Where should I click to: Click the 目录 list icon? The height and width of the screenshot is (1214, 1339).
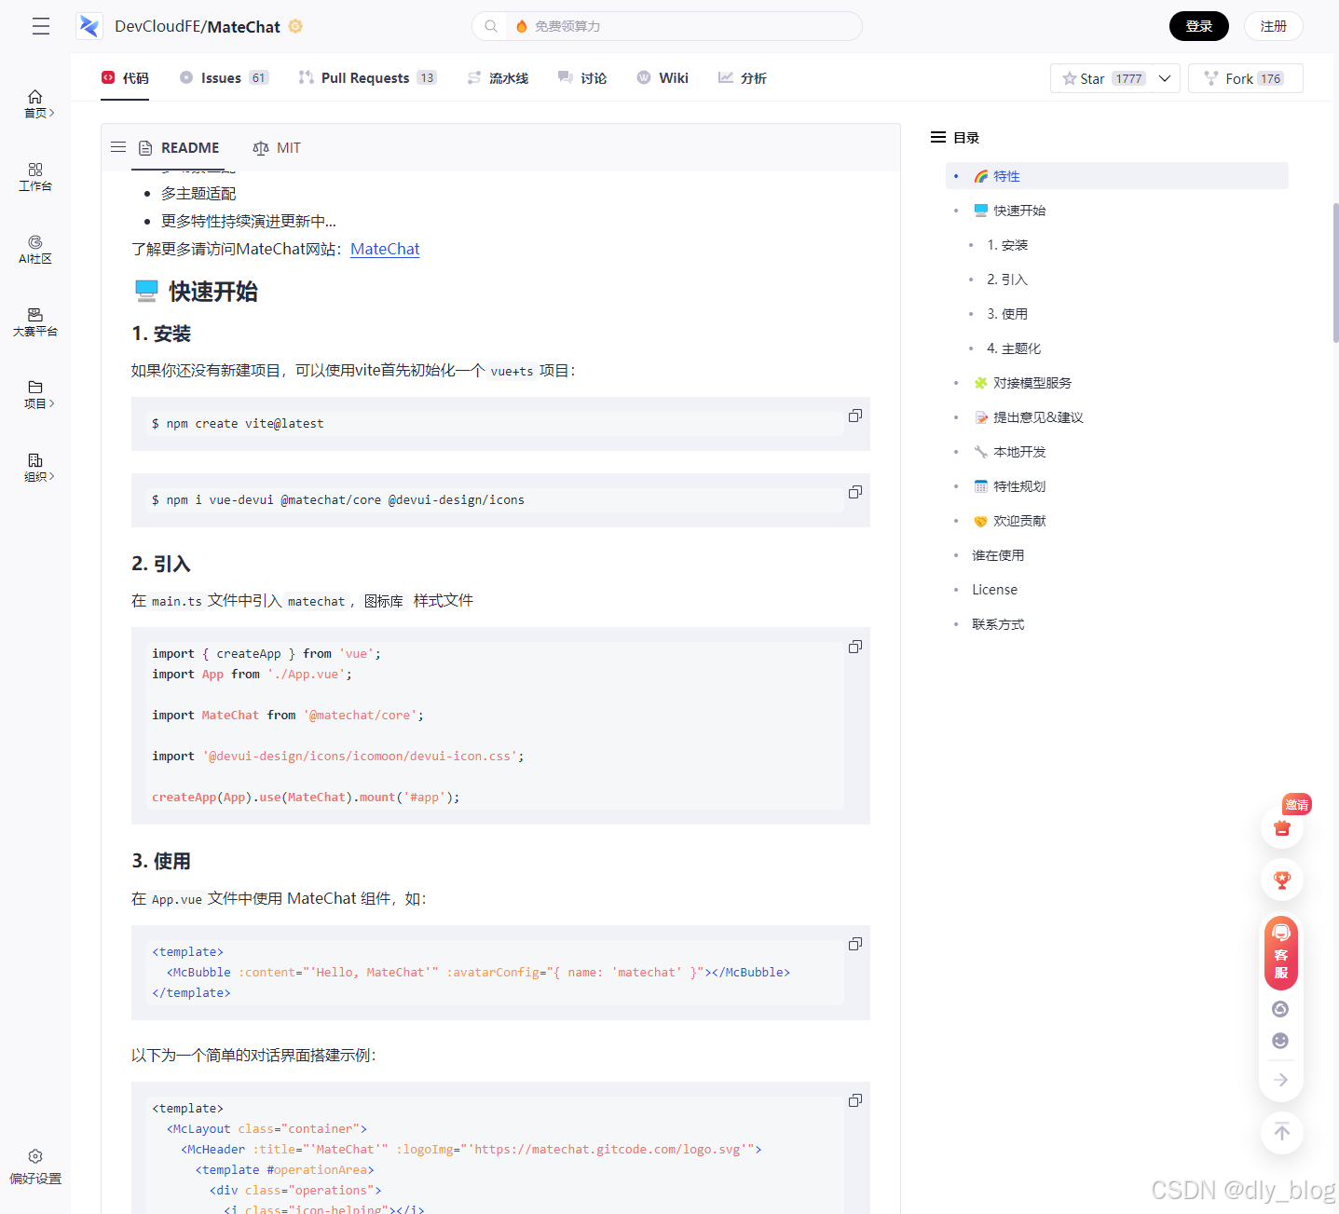coord(938,138)
